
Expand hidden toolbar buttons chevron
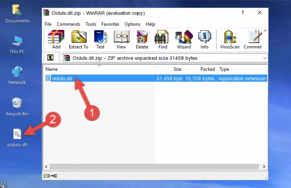pos(265,30)
